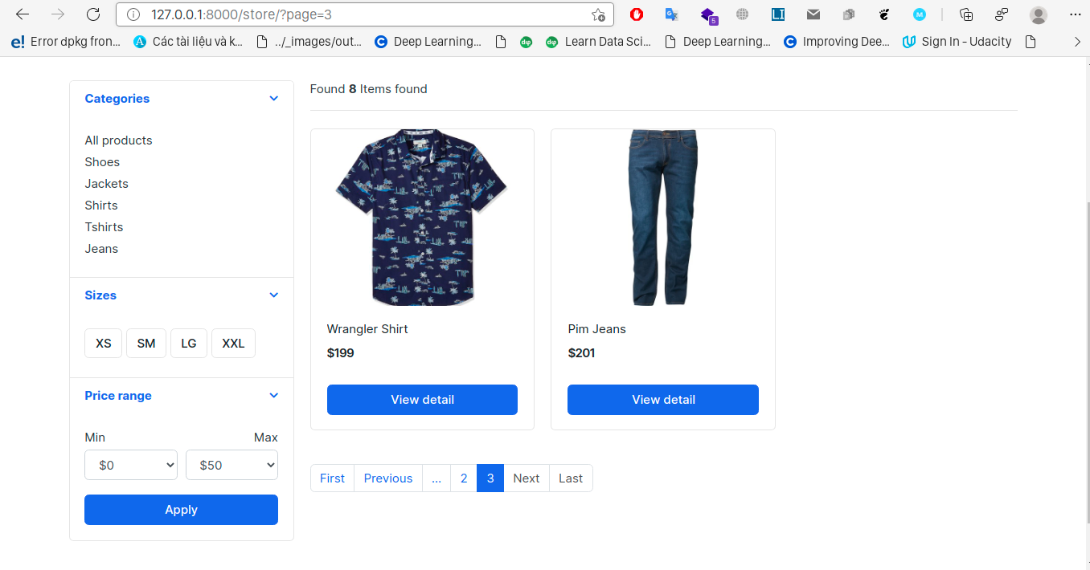
Task: Add this page to favorites
Action: coord(598,14)
